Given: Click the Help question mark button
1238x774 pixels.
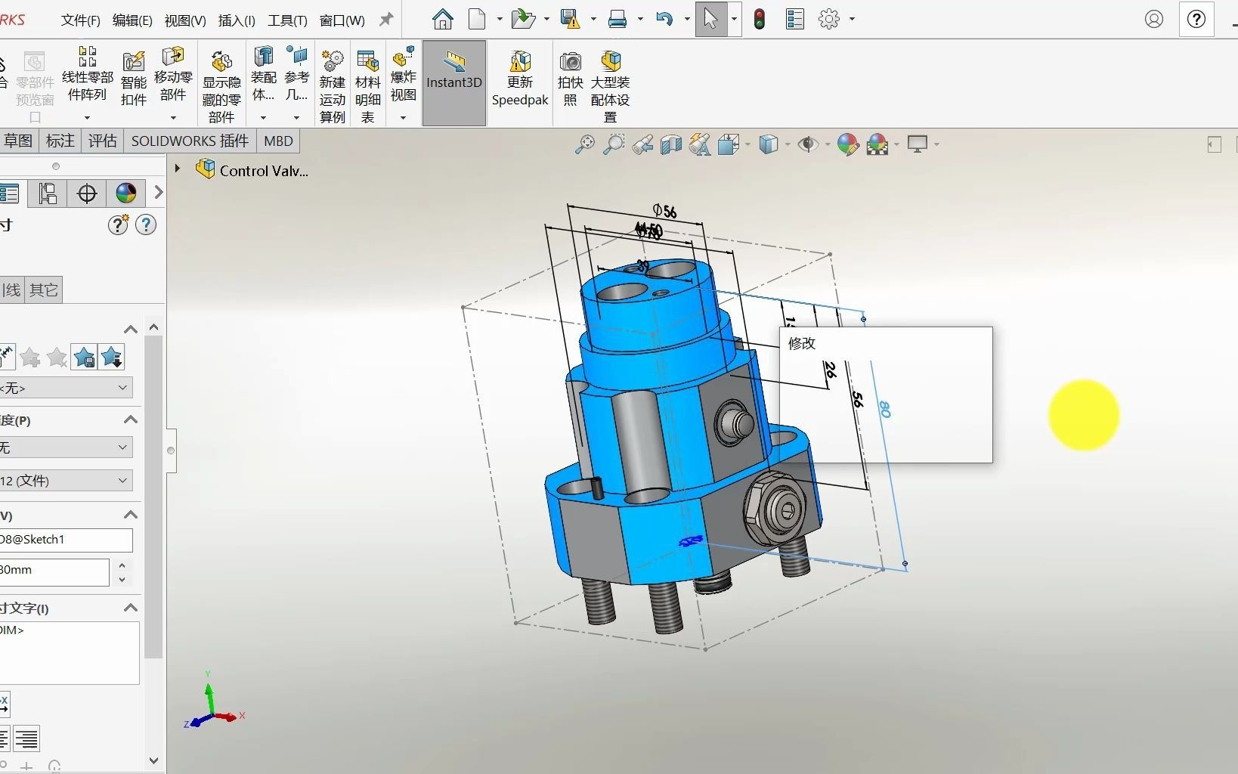Looking at the screenshot, I should coord(1196,19).
